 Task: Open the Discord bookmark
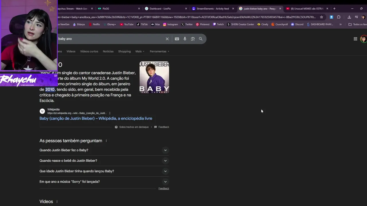297,25
